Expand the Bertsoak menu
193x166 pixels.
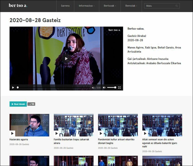point(110,6)
